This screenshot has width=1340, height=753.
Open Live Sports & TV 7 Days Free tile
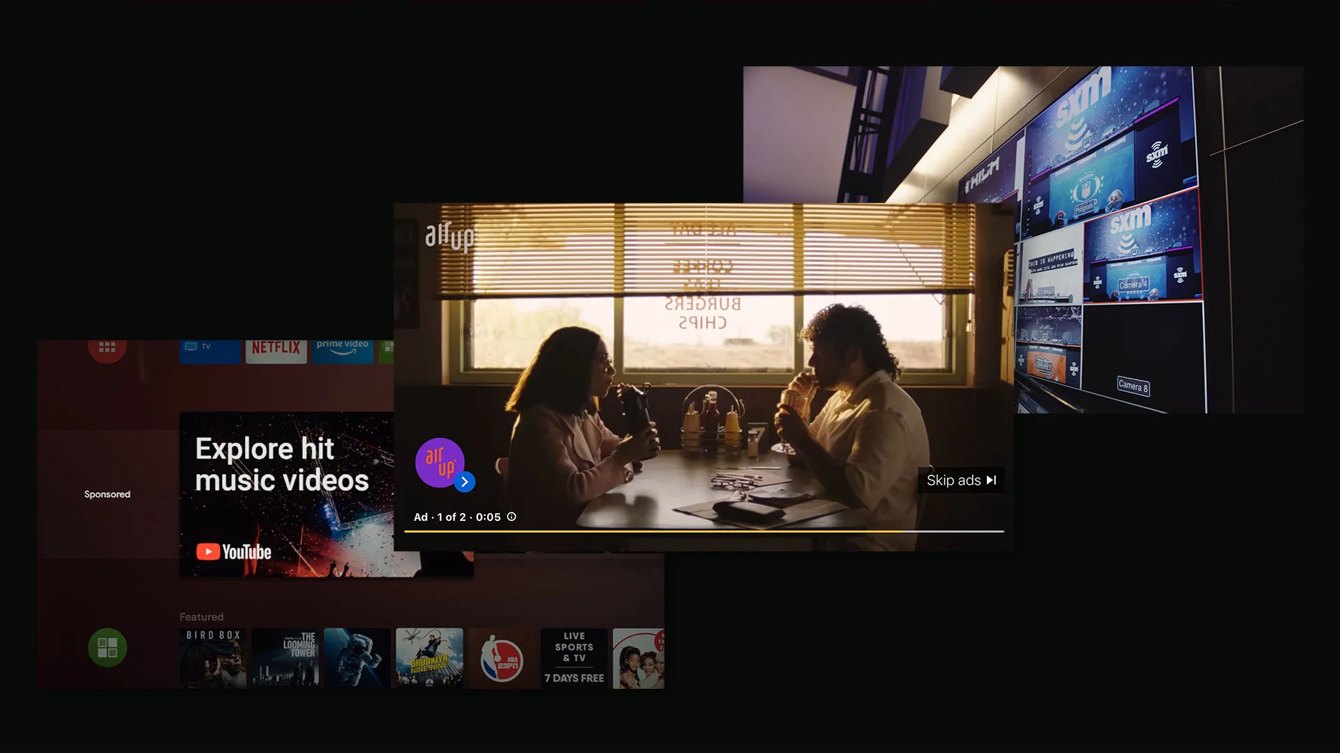(x=574, y=658)
